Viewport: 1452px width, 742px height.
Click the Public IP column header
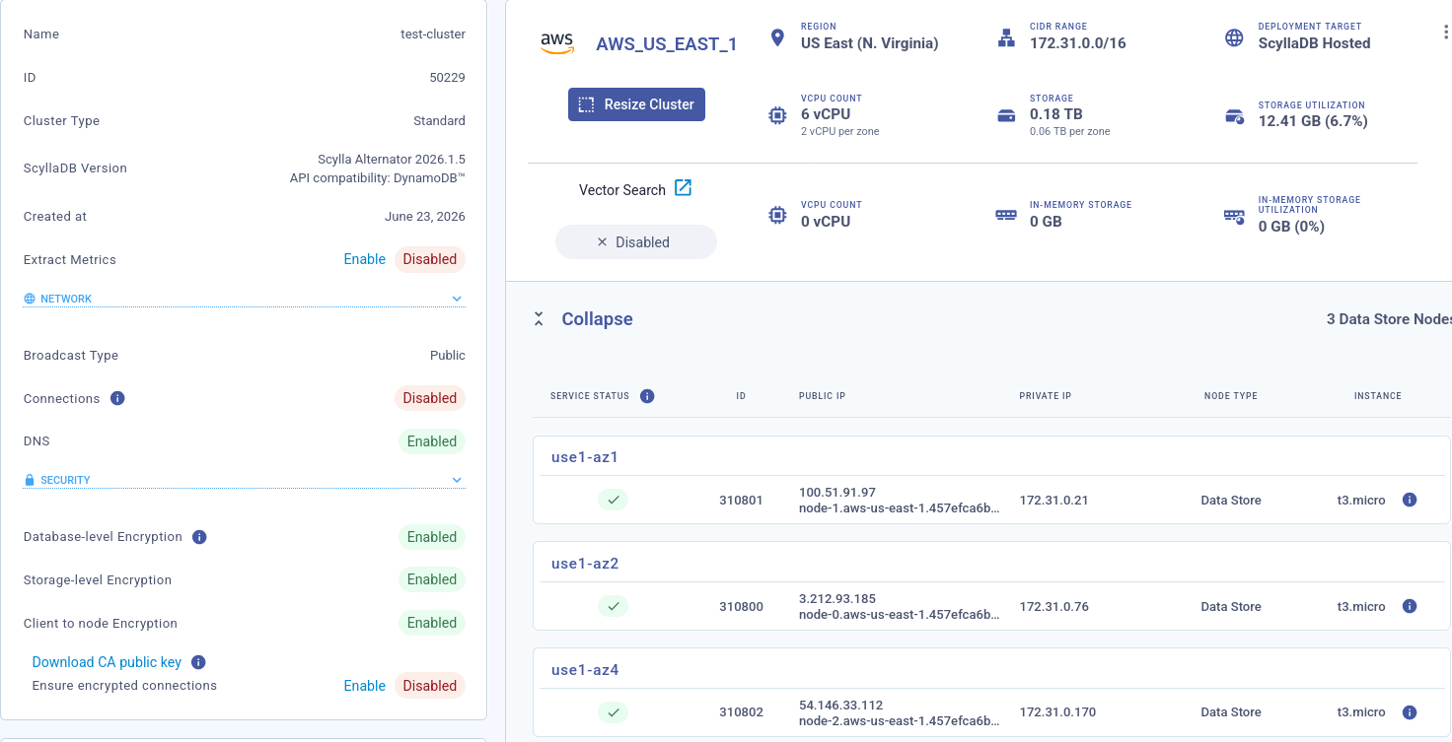tap(822, 396)
